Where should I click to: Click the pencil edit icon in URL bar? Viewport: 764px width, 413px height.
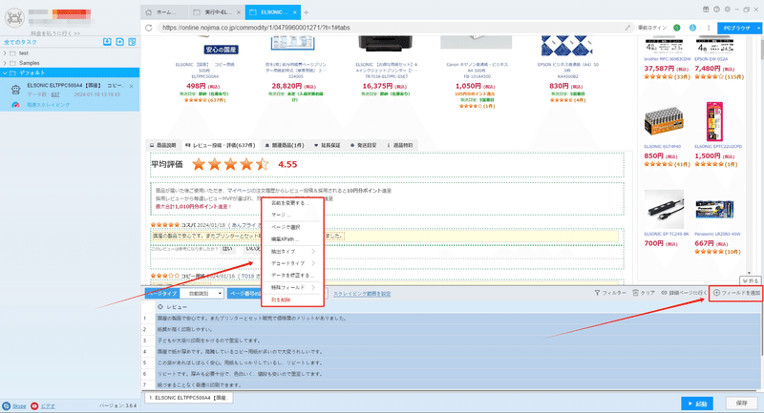627,28
